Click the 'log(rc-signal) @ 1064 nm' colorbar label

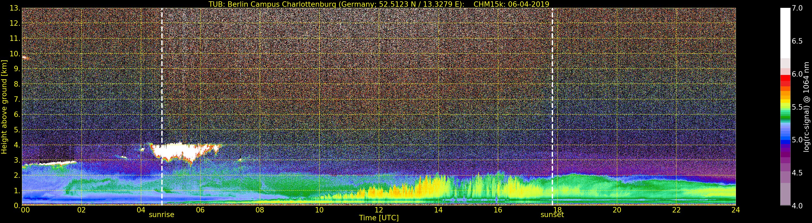pos(806,107)
